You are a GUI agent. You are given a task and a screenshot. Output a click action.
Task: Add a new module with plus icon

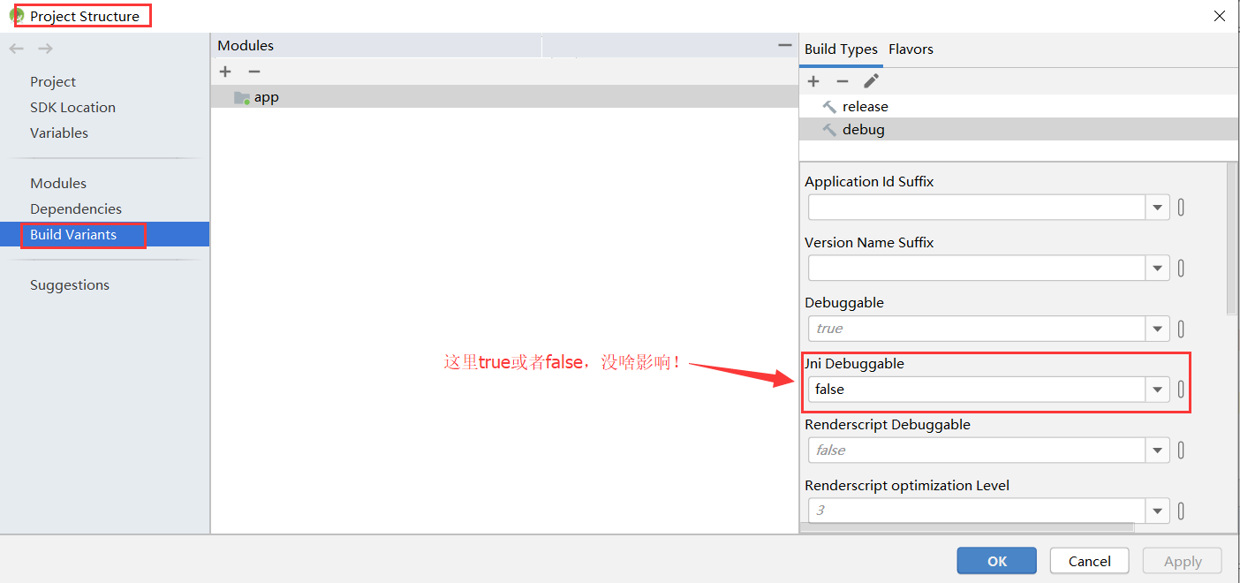[x=225, y=72]
